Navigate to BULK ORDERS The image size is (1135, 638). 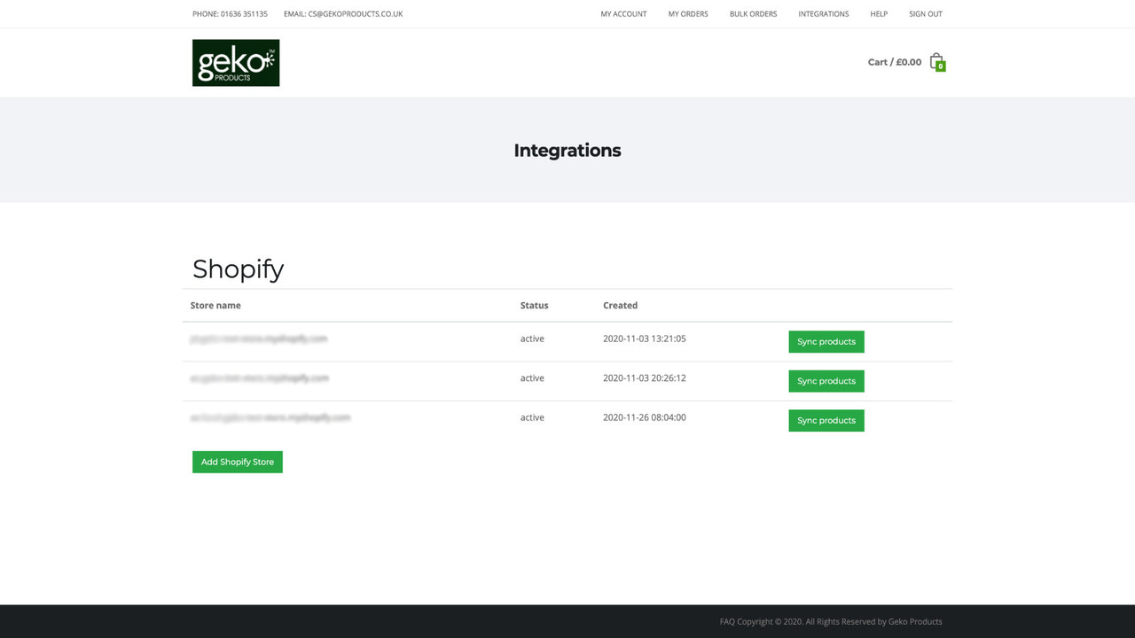point(753,13)
